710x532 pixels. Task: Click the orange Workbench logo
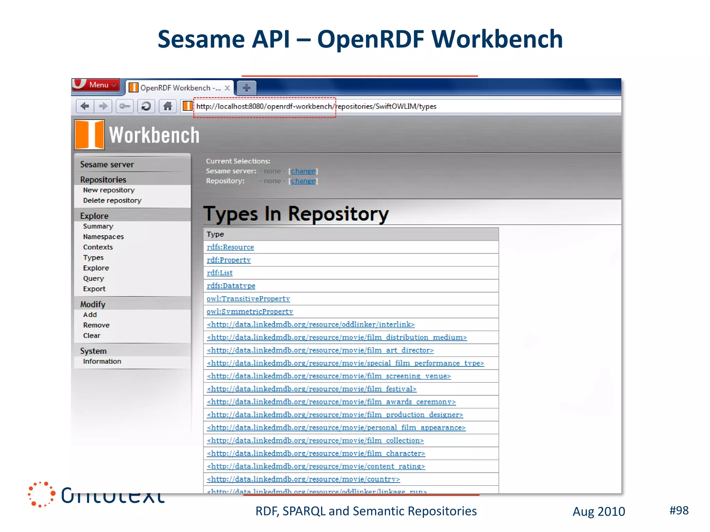89,135
